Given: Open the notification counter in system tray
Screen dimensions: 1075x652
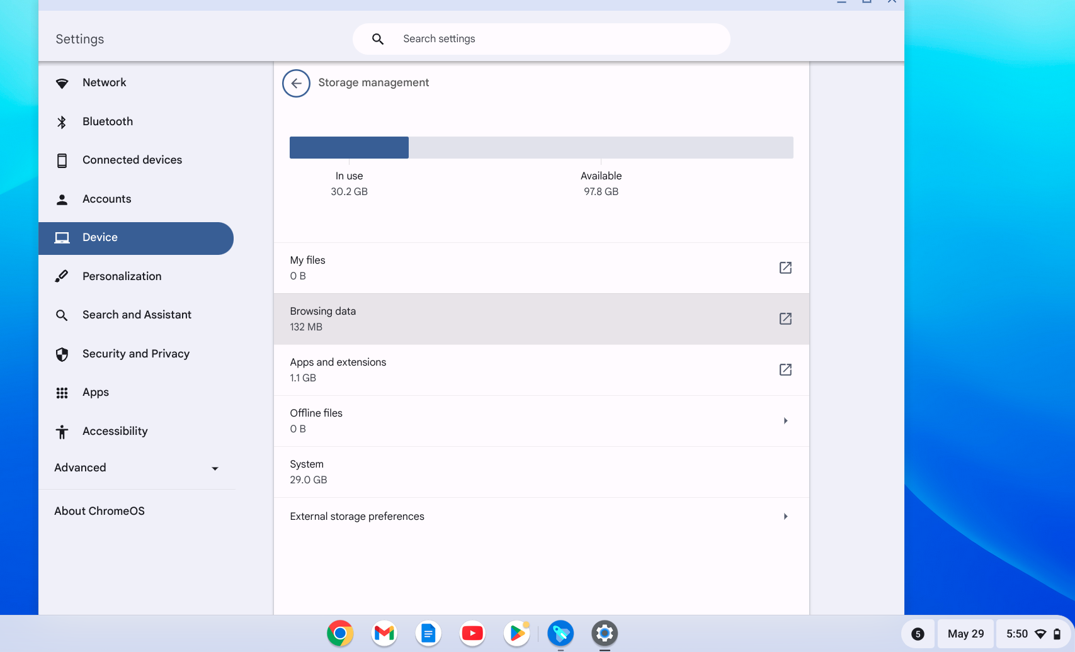Looking at the screenshot, I should tap(919, 634).
